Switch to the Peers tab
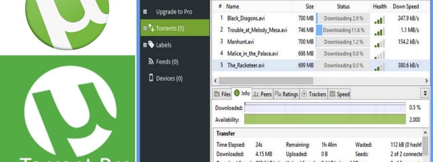The width and height of the screenshot is (433, 162). (262, 94)
